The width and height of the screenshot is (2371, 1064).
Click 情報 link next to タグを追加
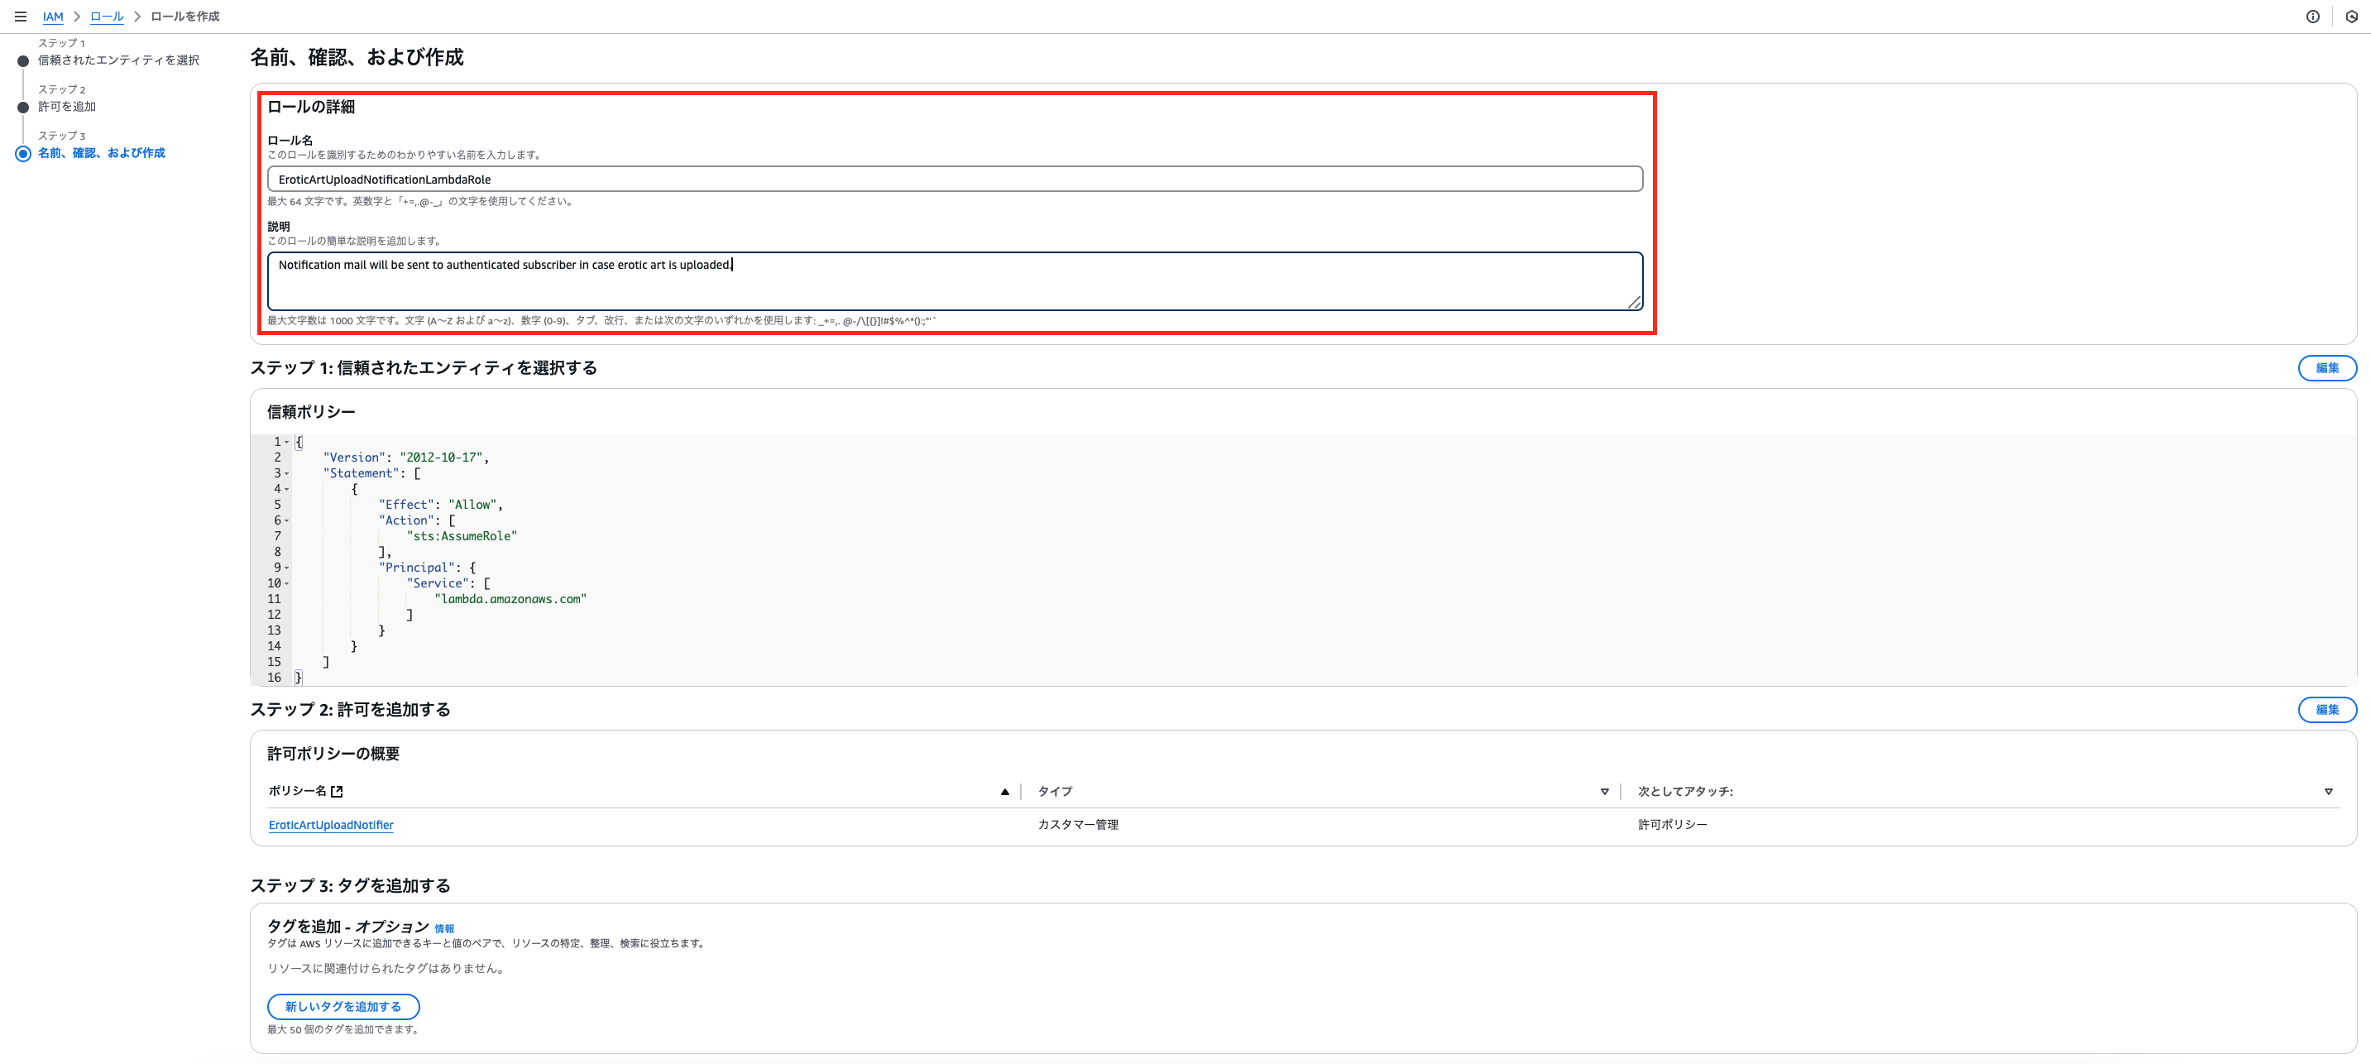coord(443,928)
